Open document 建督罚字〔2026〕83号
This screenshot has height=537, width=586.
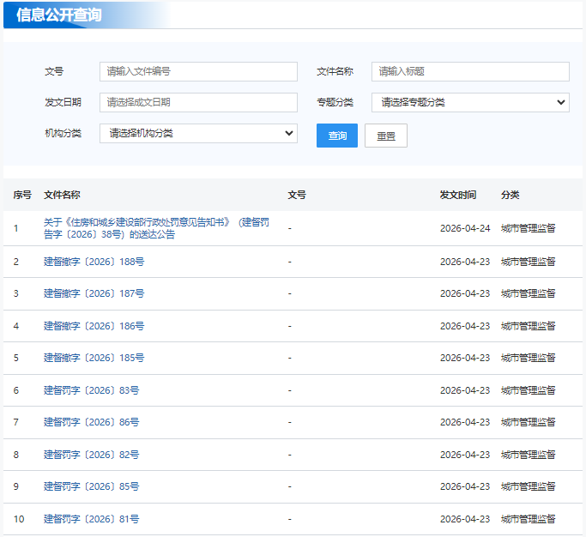[x=92, y=390]
